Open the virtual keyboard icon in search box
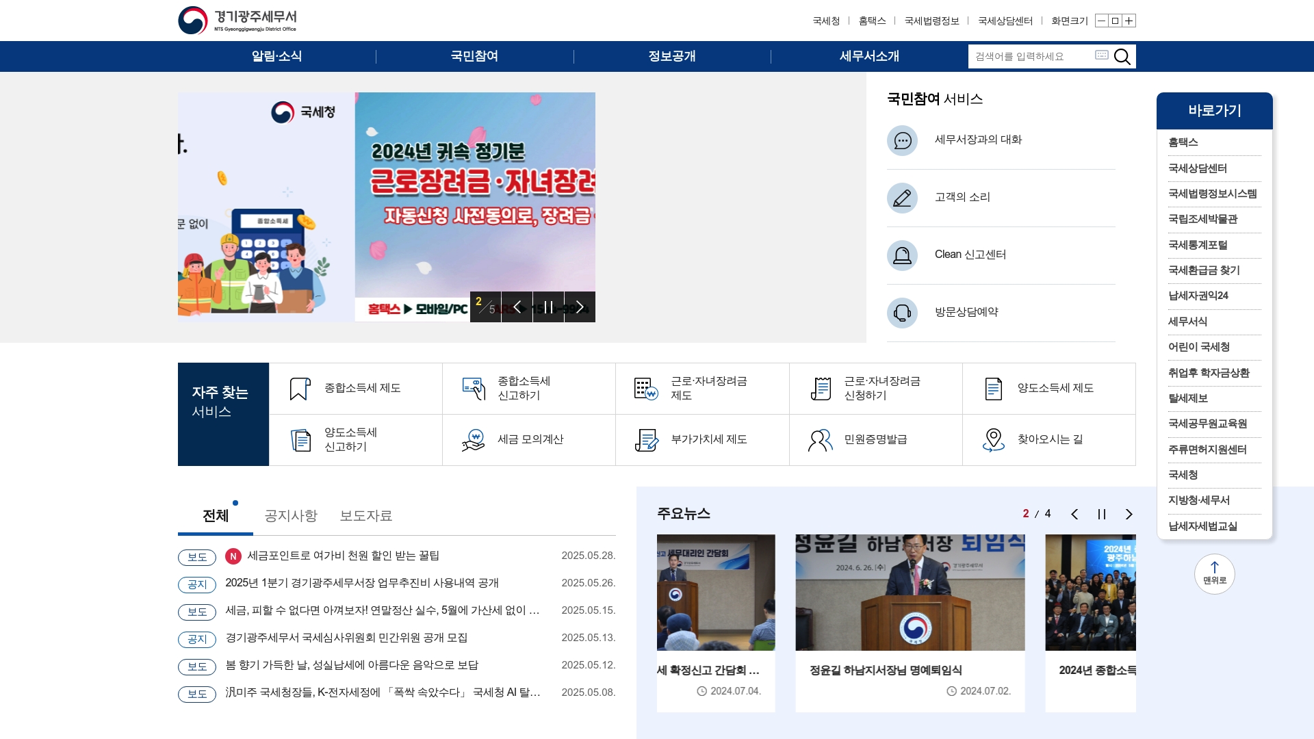 click(1101, 55)
